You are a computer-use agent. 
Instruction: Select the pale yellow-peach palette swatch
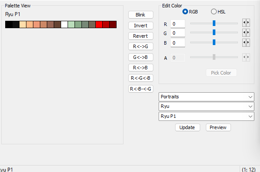pos(23,25)
